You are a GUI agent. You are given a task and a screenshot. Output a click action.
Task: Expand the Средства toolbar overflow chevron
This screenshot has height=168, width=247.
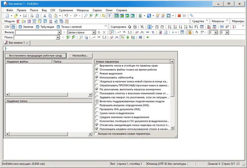tap(207, 20)
